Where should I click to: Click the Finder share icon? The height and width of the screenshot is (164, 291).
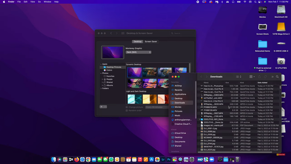(x=259, y=77)
